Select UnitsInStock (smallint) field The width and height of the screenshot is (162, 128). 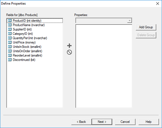pos(27,47)
